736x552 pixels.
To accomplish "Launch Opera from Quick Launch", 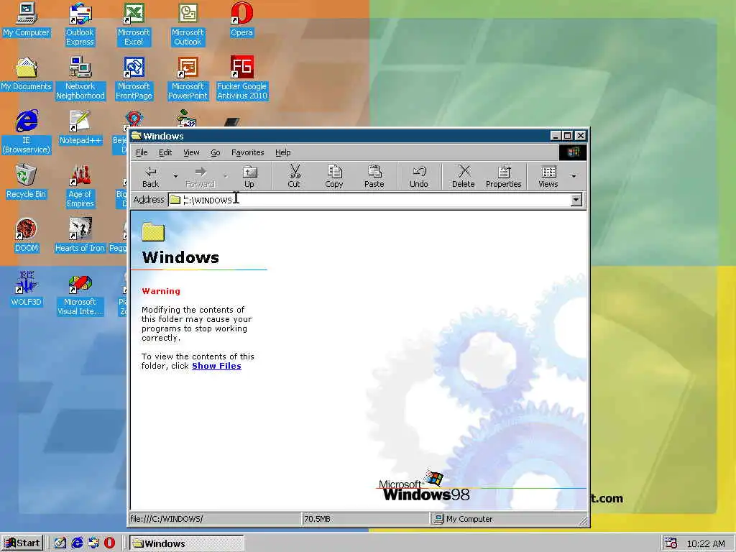I will tap(109, 543).
